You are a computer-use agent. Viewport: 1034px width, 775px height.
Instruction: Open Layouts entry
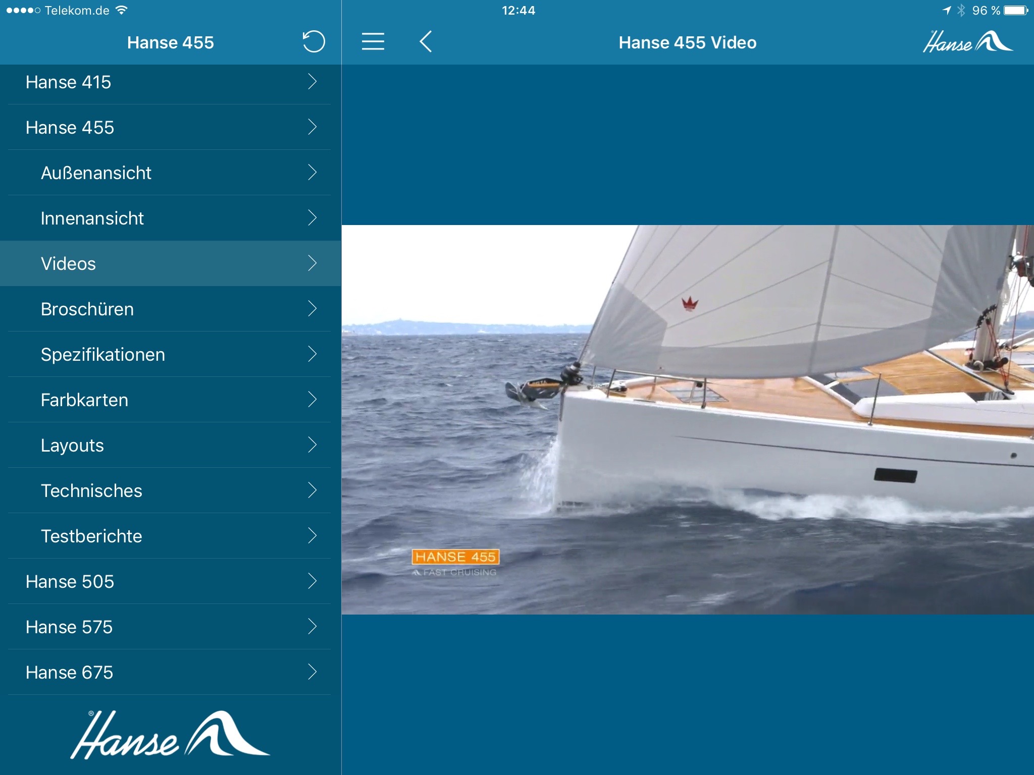[72, 445]
